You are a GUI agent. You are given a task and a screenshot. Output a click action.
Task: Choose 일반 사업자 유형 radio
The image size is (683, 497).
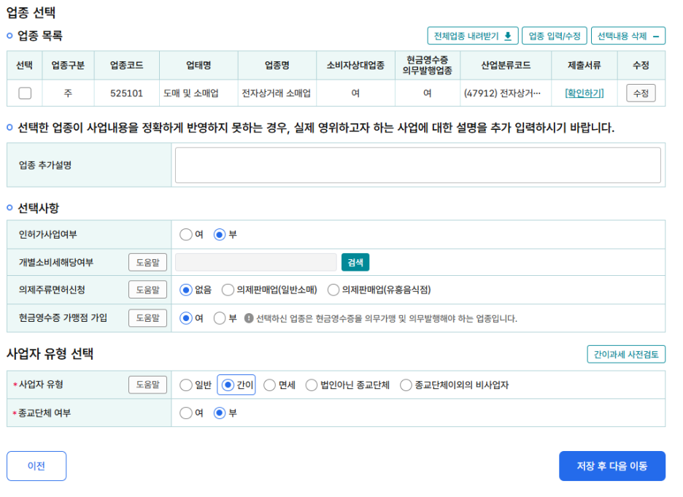(x=185, y=385)
